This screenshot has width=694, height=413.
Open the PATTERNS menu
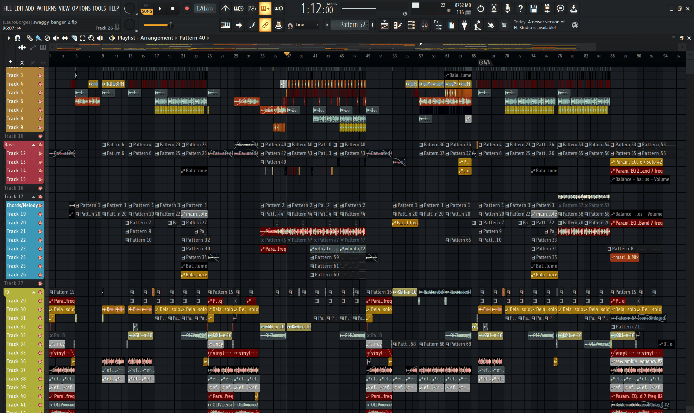coord(46,8)
